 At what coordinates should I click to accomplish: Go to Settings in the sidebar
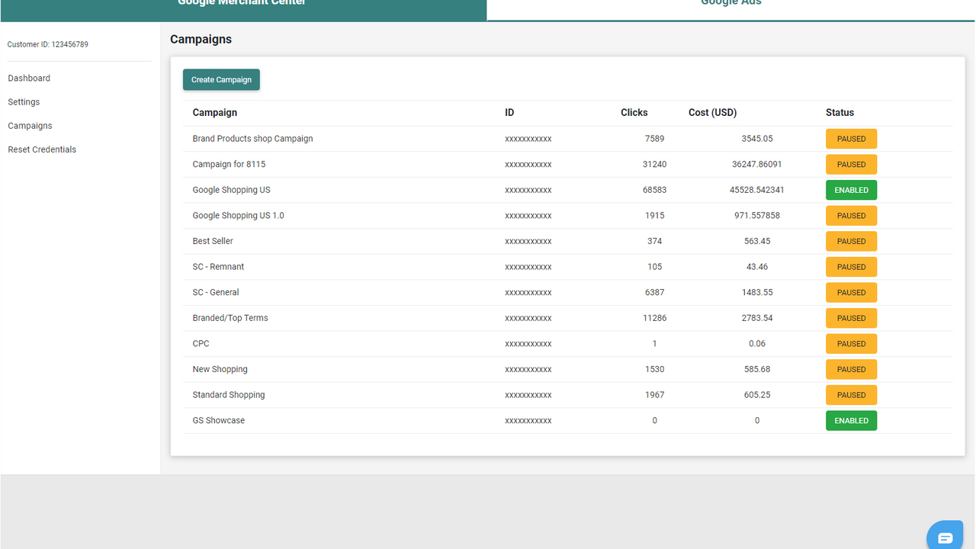[24, 102]
